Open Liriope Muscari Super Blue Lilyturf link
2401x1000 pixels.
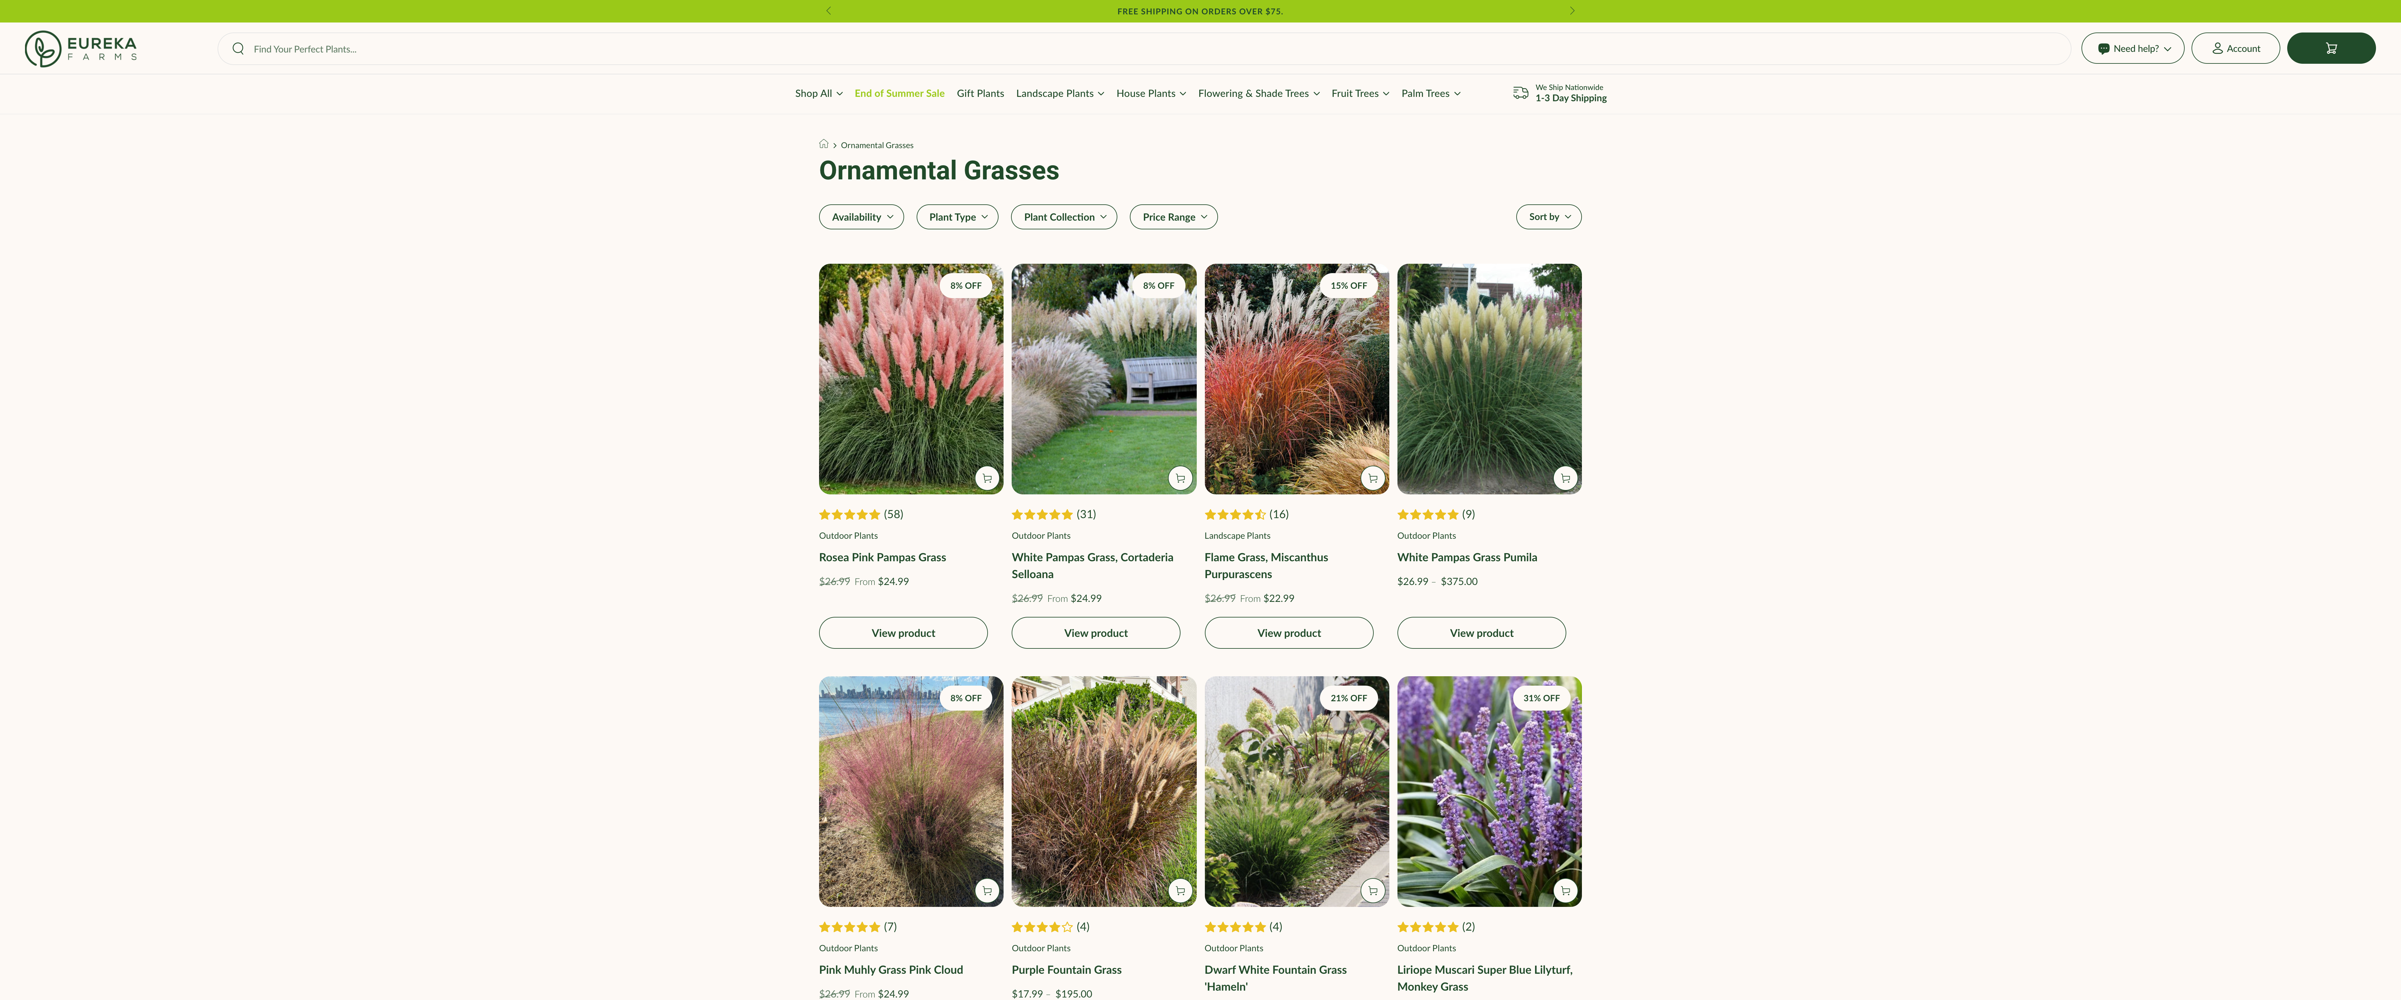(x=1485, y=978)
